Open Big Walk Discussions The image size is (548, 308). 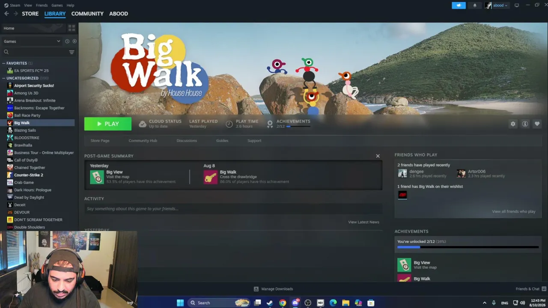pyautogui.click(x=187, y=141)
